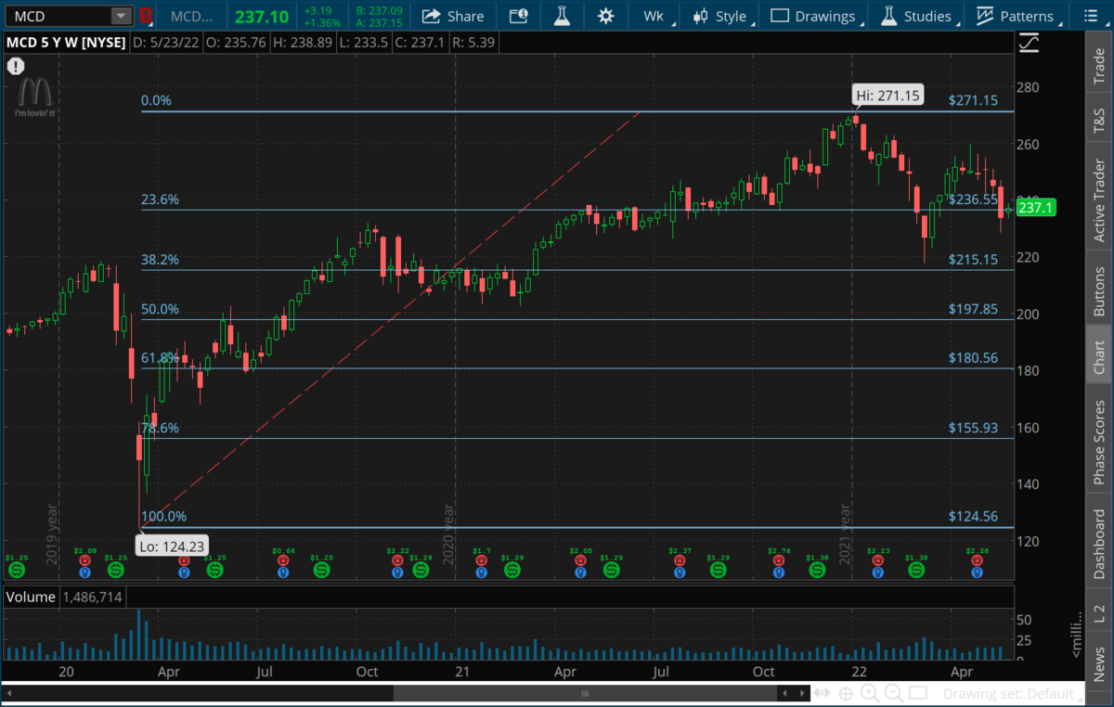Click the blue icon below $2.28 earnings

[977, 572]
